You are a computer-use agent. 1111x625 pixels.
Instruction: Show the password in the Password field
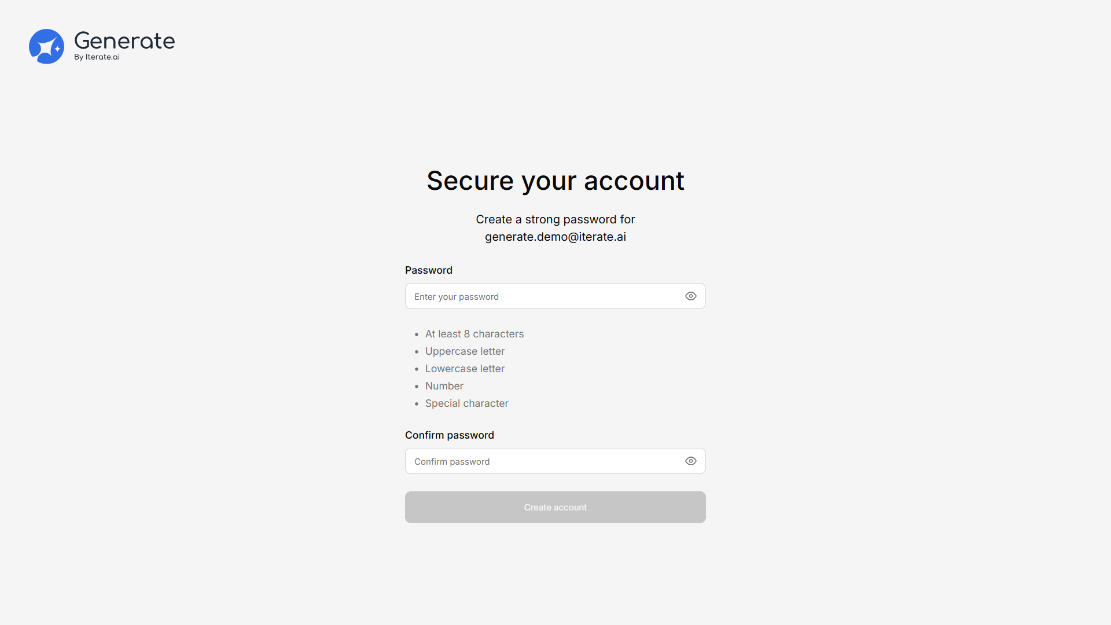[x=690, y=296]
